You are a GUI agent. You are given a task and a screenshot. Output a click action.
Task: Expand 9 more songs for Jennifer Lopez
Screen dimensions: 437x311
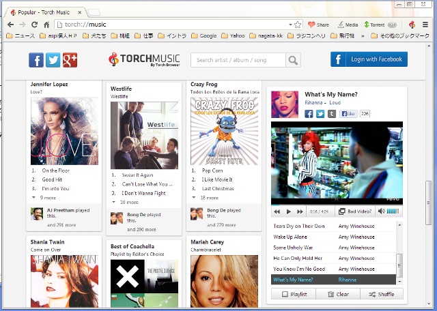click(x=44, y=198)
